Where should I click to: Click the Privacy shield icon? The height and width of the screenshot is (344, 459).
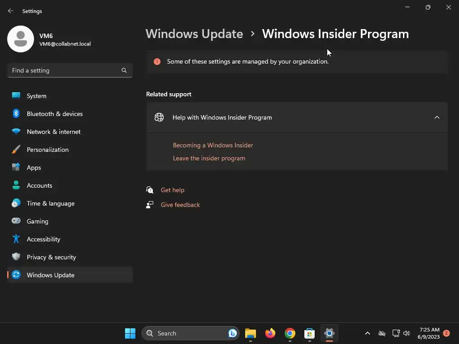click(16, 257)
